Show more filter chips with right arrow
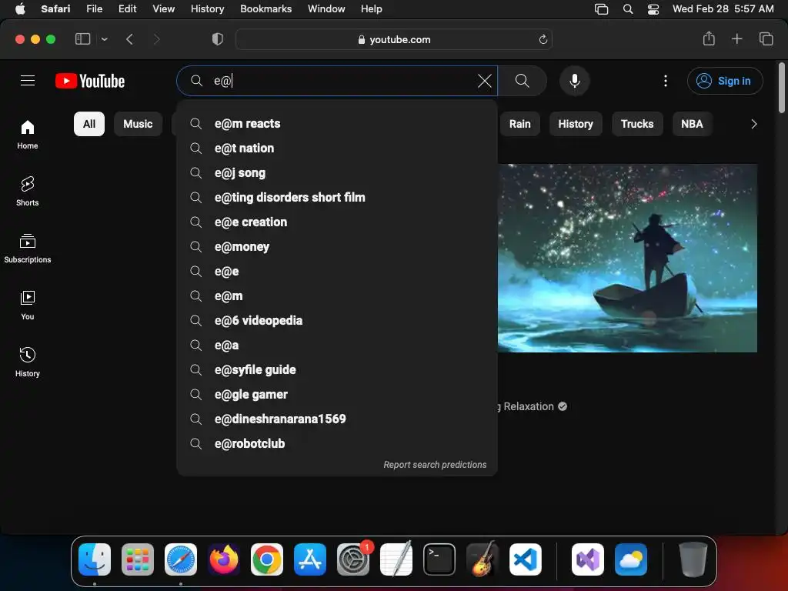This screenshot has width=788, height=591. tap(753, 124)
